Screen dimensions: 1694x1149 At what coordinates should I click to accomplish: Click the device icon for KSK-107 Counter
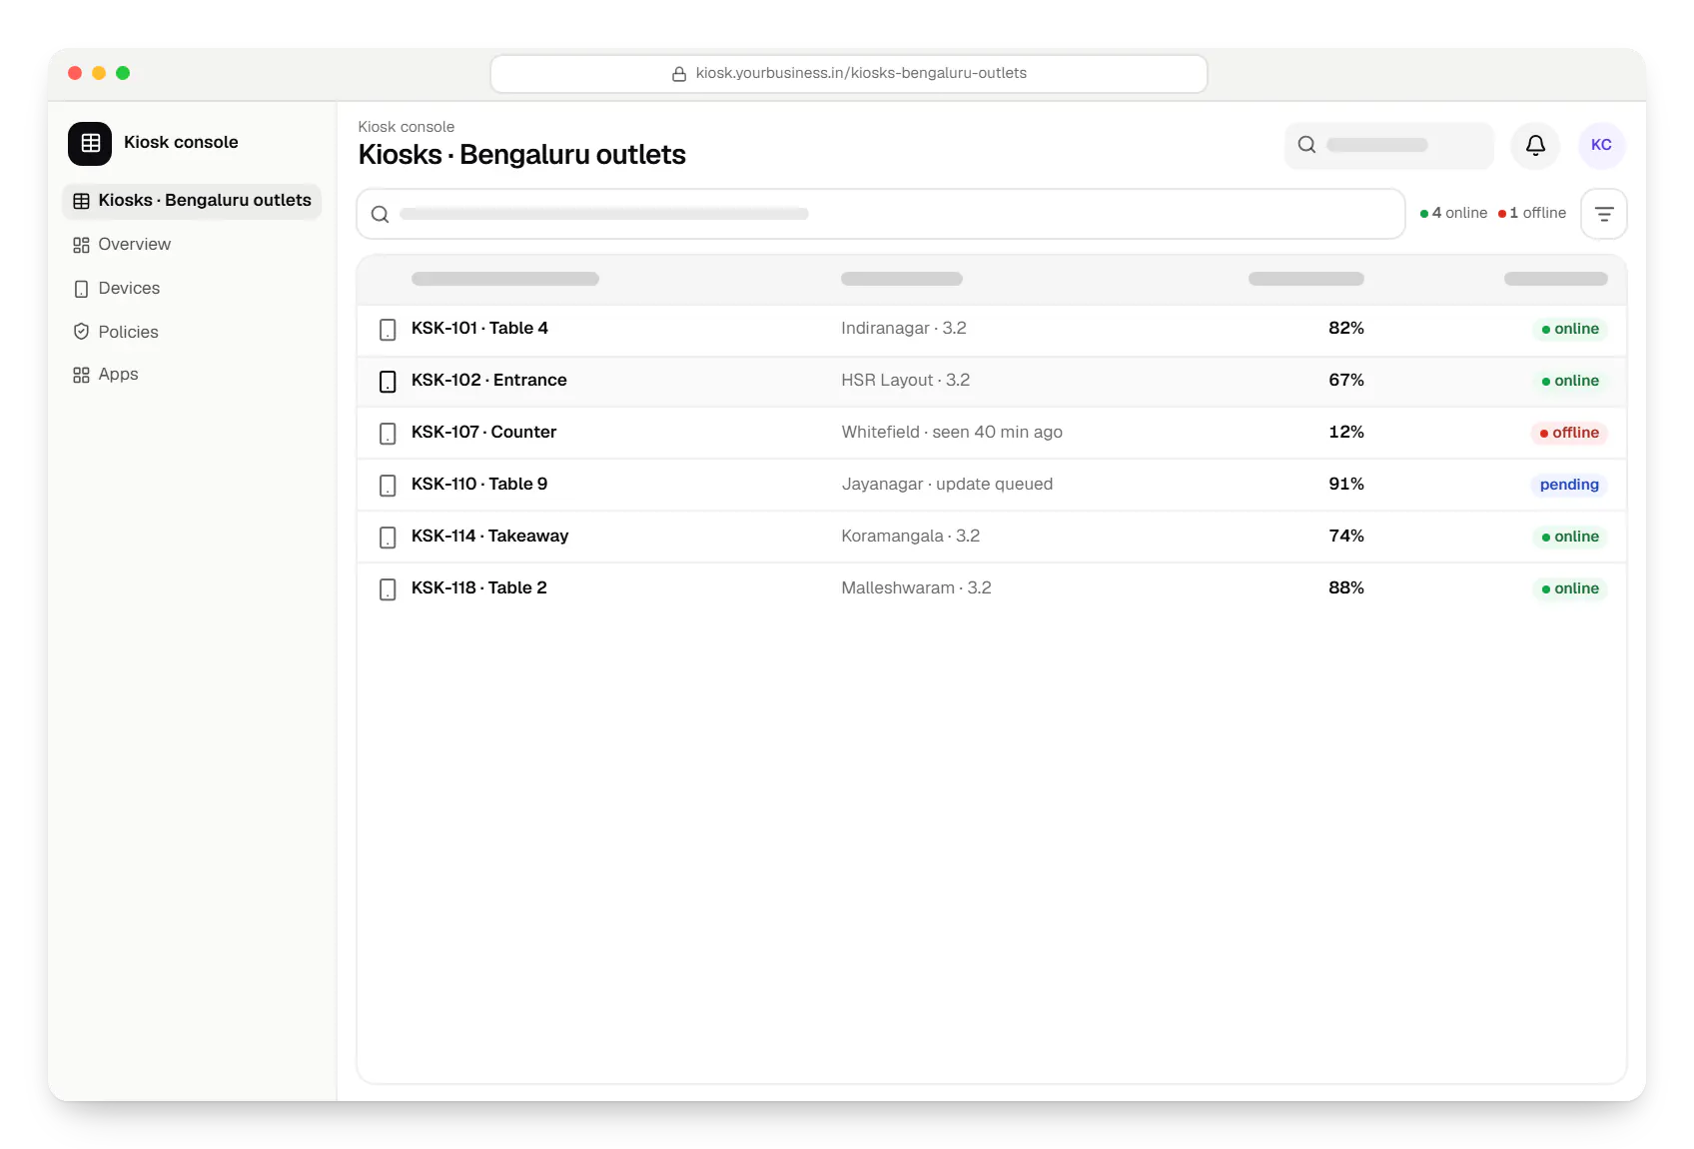(388, 434)
